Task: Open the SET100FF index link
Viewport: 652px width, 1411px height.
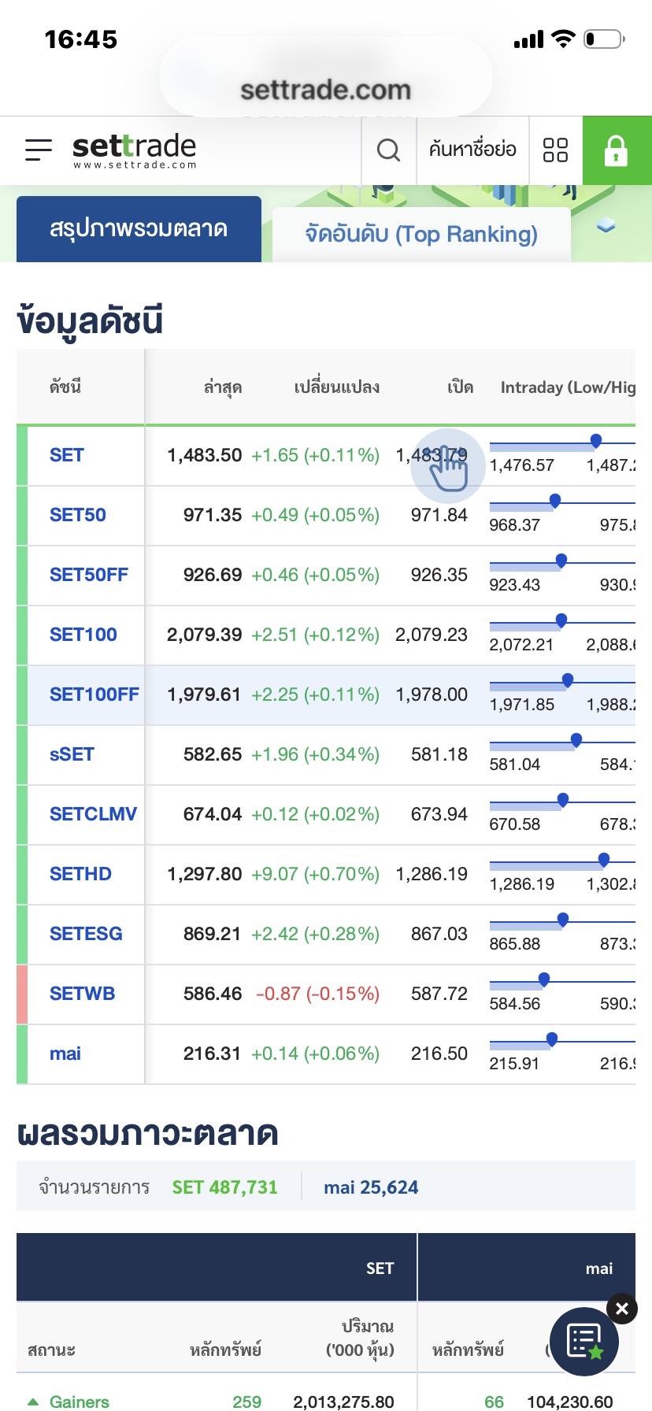Action: point(94,694)
